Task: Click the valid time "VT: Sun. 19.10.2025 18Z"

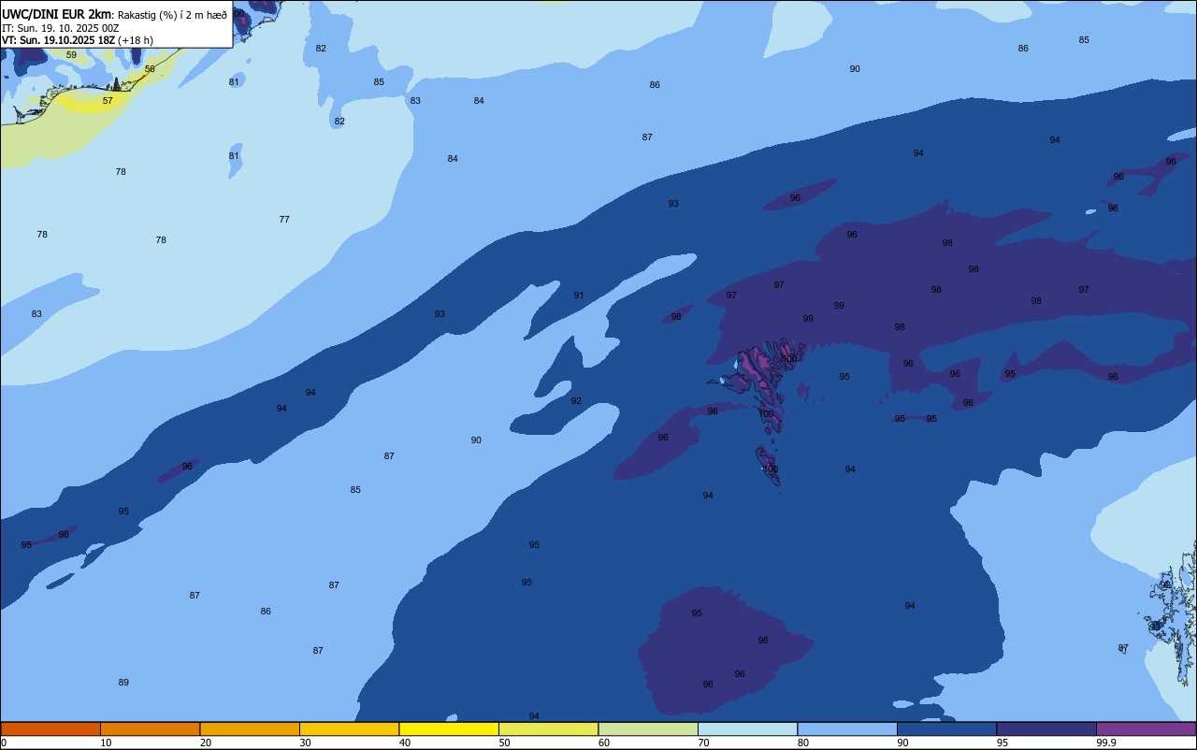Action: (58, 40)
